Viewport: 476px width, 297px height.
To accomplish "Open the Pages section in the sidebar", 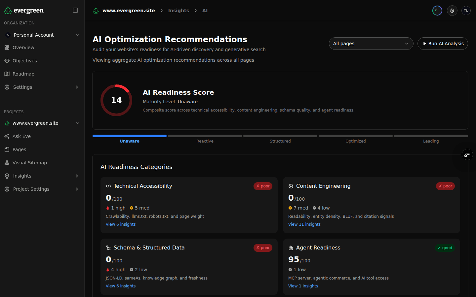I will coord(20,149).
